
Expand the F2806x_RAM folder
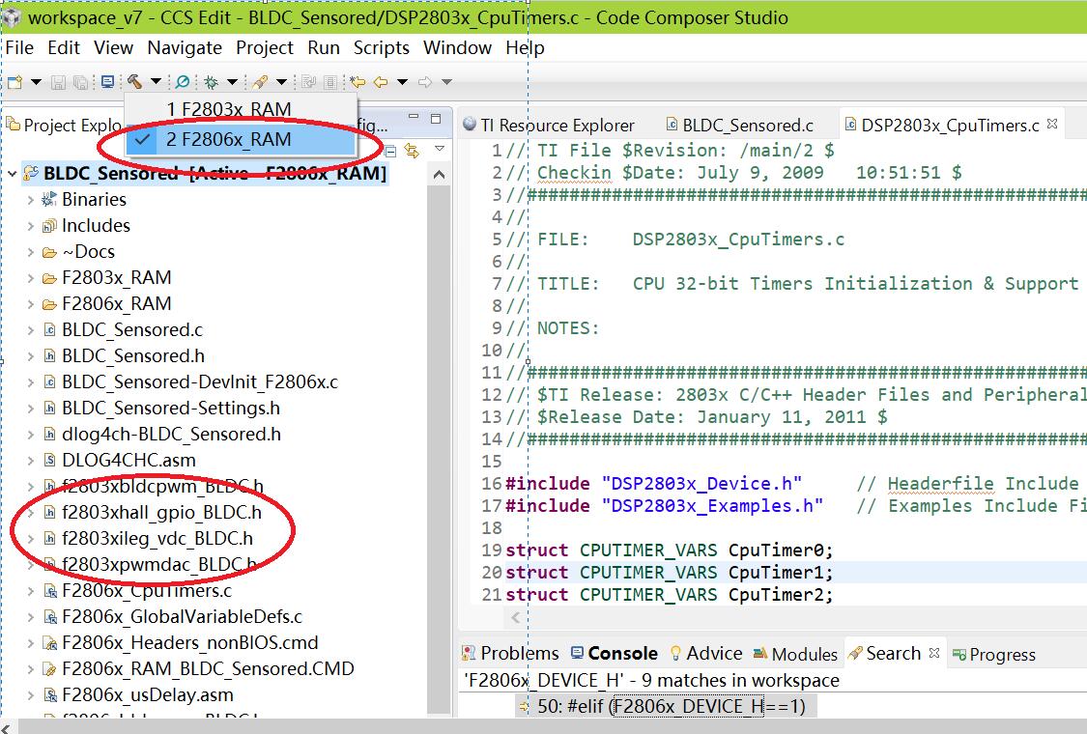pos(31,304)
